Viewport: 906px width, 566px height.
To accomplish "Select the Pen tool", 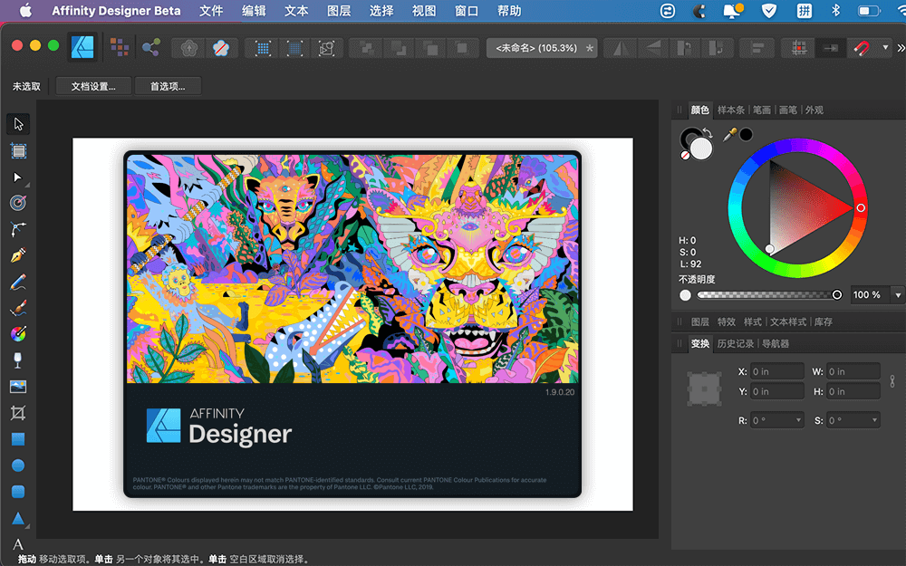I will pyautogui.click(x=18, y=255).
